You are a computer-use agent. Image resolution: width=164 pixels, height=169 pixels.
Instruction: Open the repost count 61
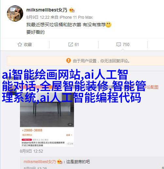coord(77,45)
